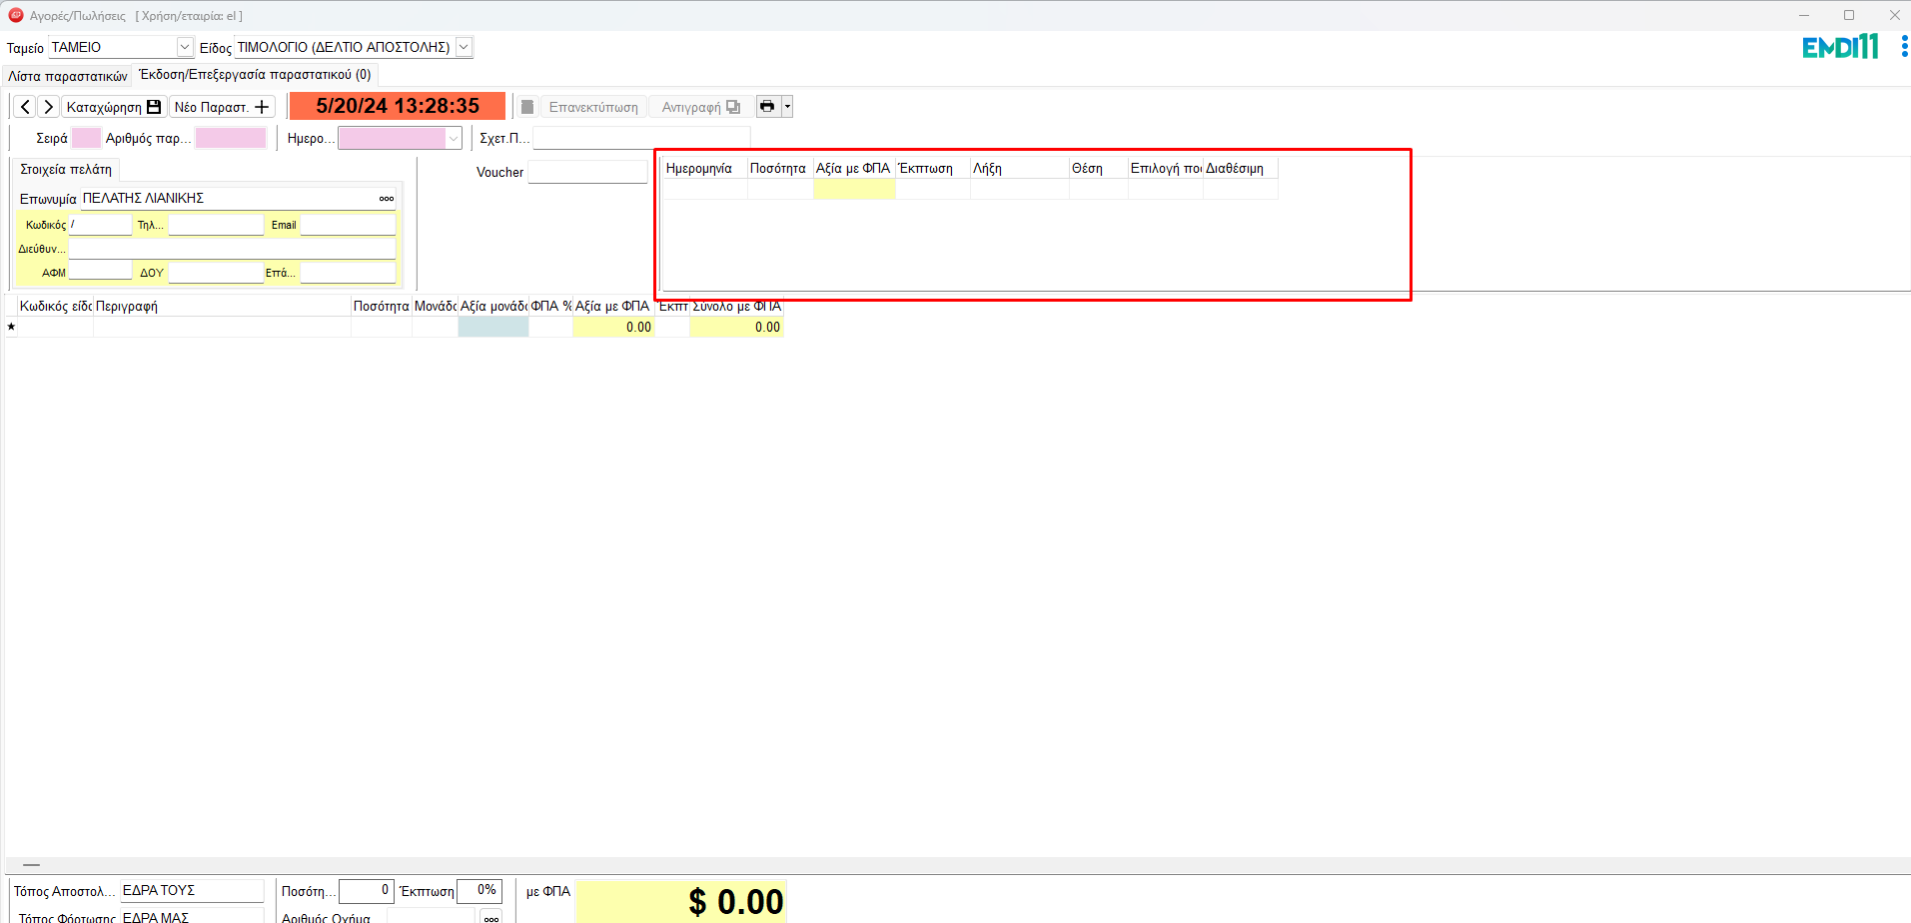Click the Έκπτωση column header in upper grid
The image size is (1911, 923).
[933, 168]
